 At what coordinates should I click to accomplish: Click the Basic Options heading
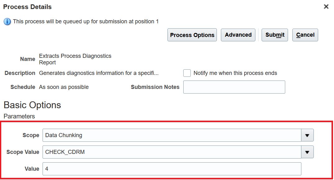(32, 105)
